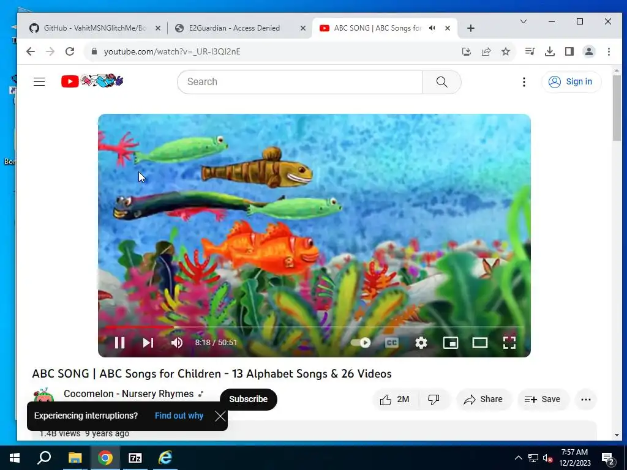Image resolution: width=627 pixels, height=470 pixels.
Task: Enter full screen mode
Action: [509, 343]
